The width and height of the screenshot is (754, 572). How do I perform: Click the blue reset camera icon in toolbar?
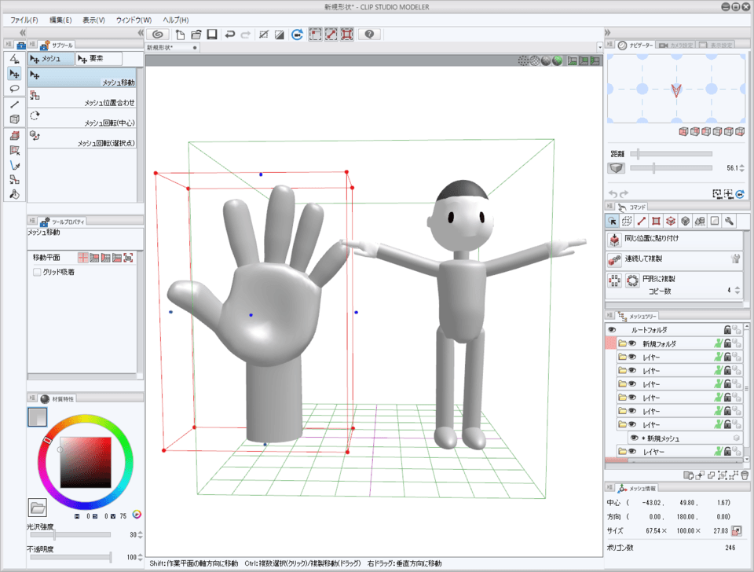tap(297, 34)
